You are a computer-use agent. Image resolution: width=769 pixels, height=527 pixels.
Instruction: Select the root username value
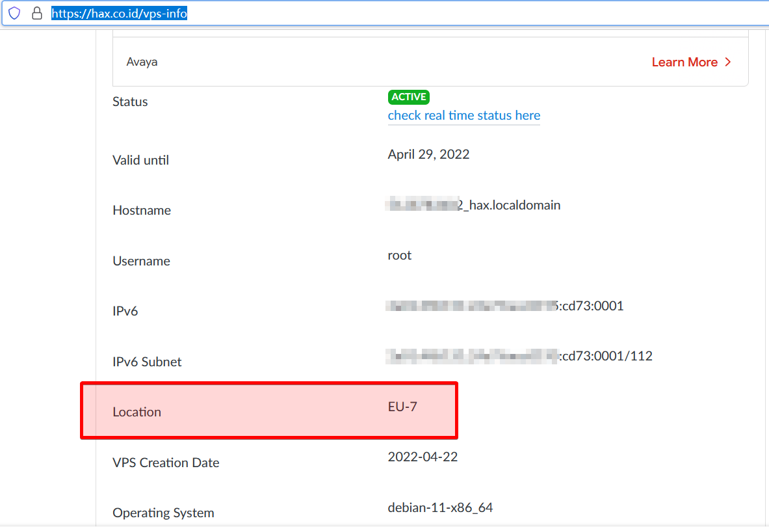point(399,255)
